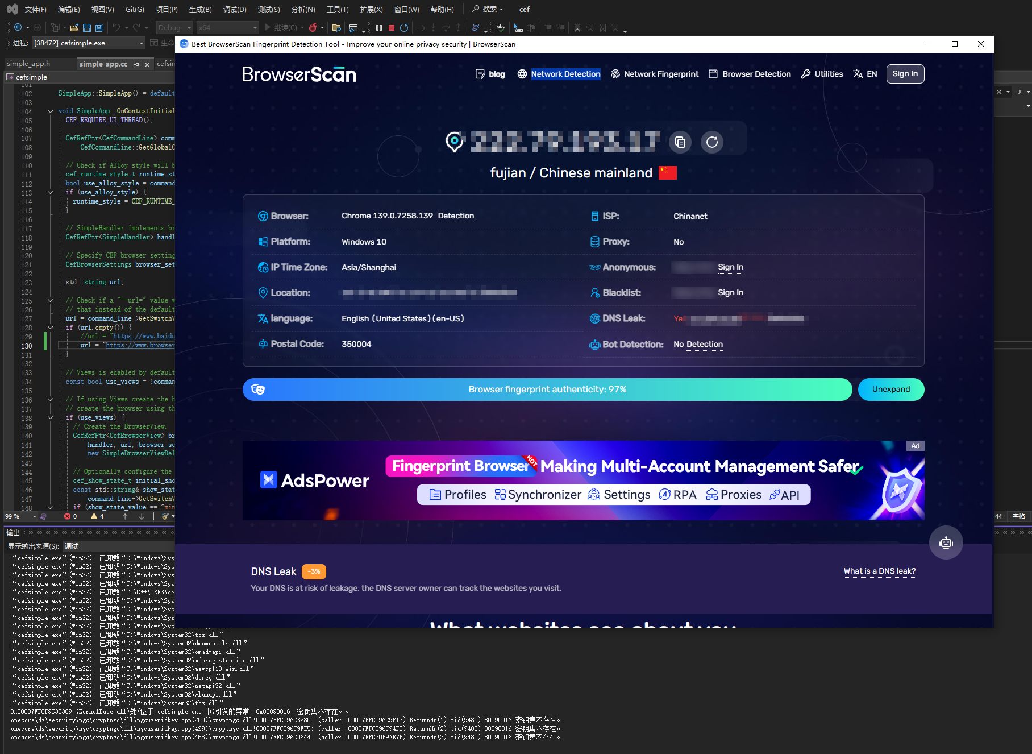
Task: Click the shield mask icon on authenticity bar
Action: 258,390
